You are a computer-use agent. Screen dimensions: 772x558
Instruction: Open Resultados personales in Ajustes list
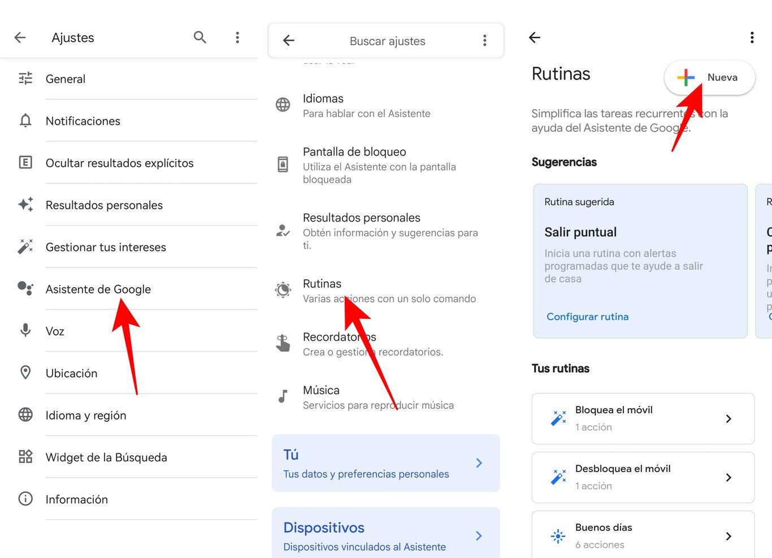(129, 205)
